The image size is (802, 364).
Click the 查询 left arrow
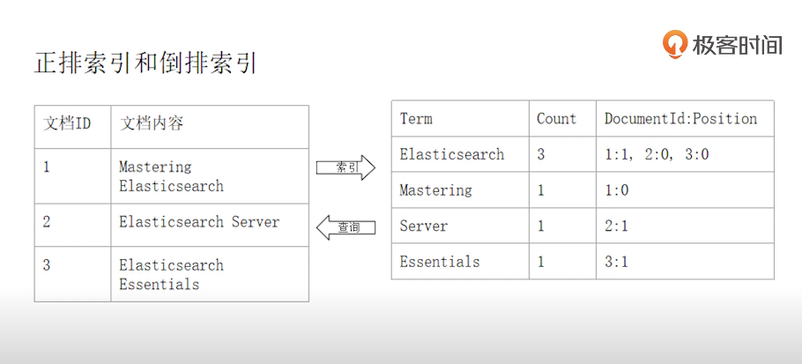345,227
